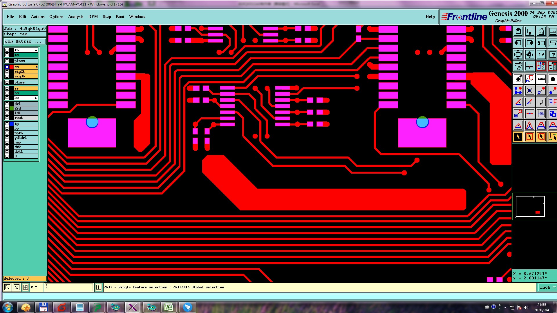Click the wrench settings tool icon
The height and width of the screenshot is (313, 557).
tap(518, 66)
